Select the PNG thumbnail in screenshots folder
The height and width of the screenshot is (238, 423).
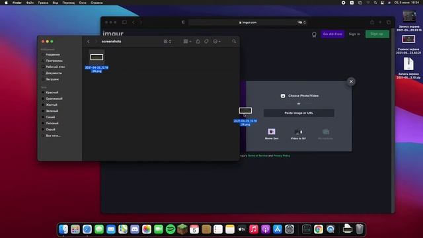pyautogui.click(x=96, y=57)
